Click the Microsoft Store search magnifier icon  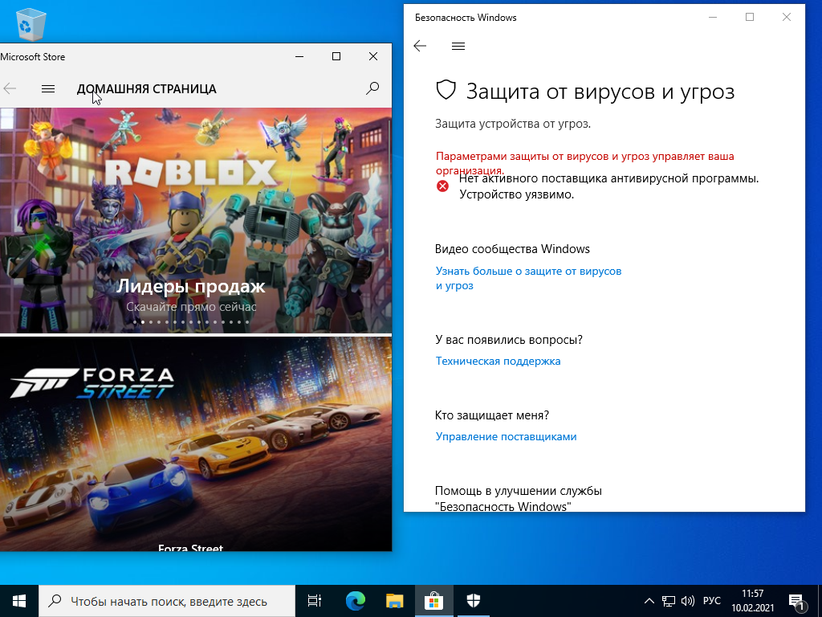tap(372, 88)
